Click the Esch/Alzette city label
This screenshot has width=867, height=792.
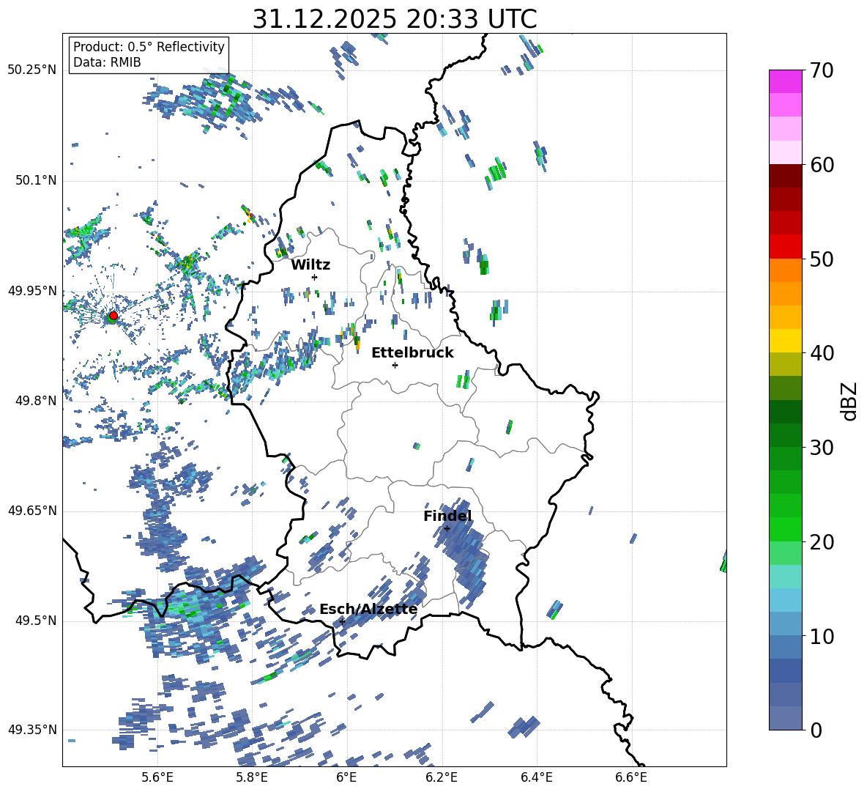coord(368,609)
